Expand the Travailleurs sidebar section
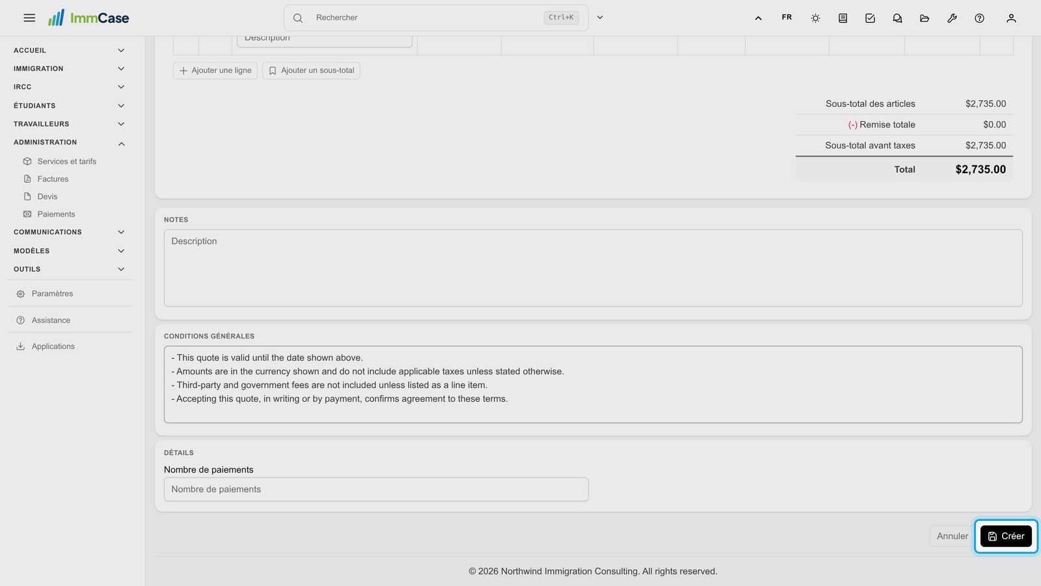This screenshot has height=586, width=1041. pos(69,124)
